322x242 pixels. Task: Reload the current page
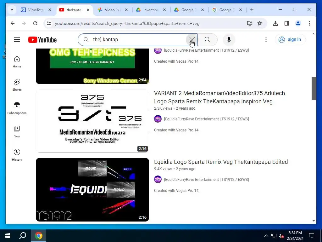(x=35, y=23)
